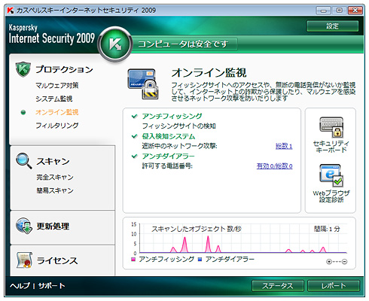Open the サポート link

[x=51, y=285]
